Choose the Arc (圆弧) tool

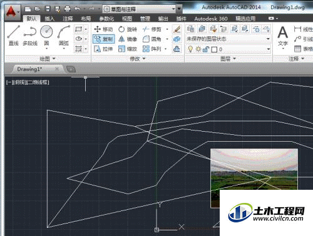(64, 36)
